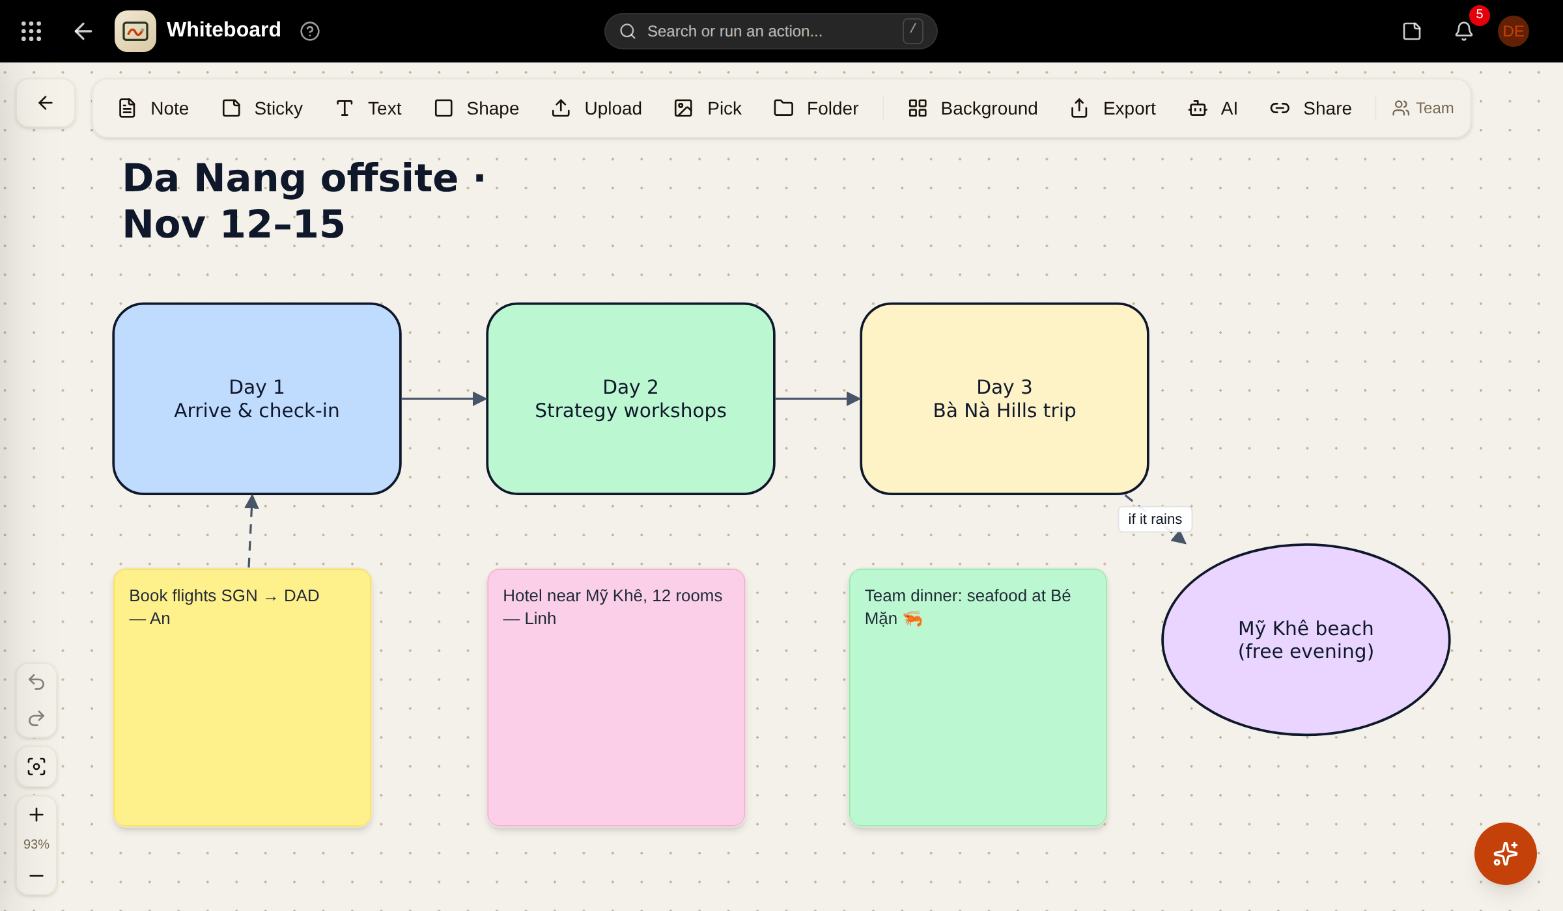Click the 'if it rains' connector label
This screenshot has width=1563, height=911.
pyautogui.click(x=1155, y=519)
